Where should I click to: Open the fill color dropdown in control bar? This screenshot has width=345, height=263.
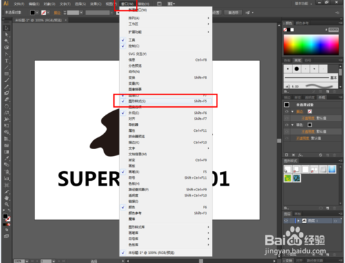coord(37,12)
